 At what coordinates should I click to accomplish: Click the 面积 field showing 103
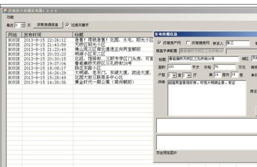[x=179, y=67]
